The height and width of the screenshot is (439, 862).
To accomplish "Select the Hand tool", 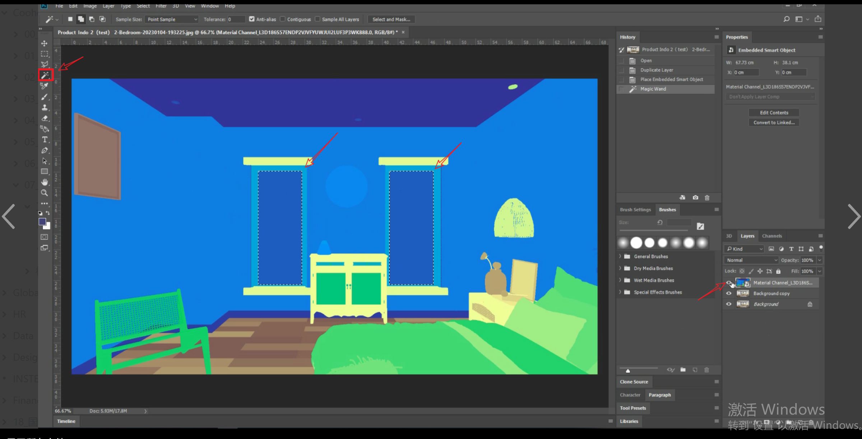I will pos(45,182).
